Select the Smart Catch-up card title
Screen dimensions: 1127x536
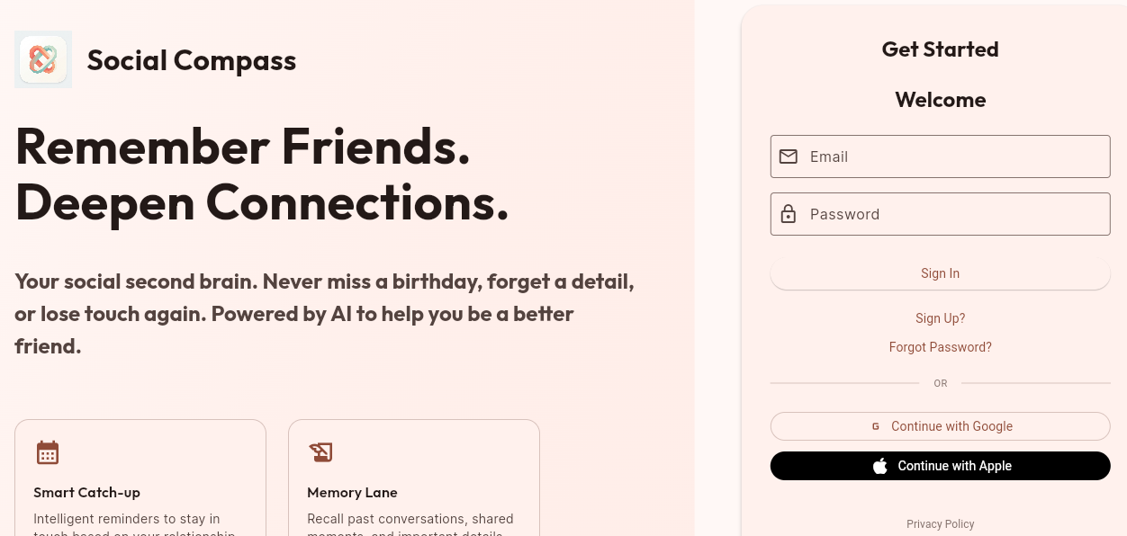pos(86,493)
